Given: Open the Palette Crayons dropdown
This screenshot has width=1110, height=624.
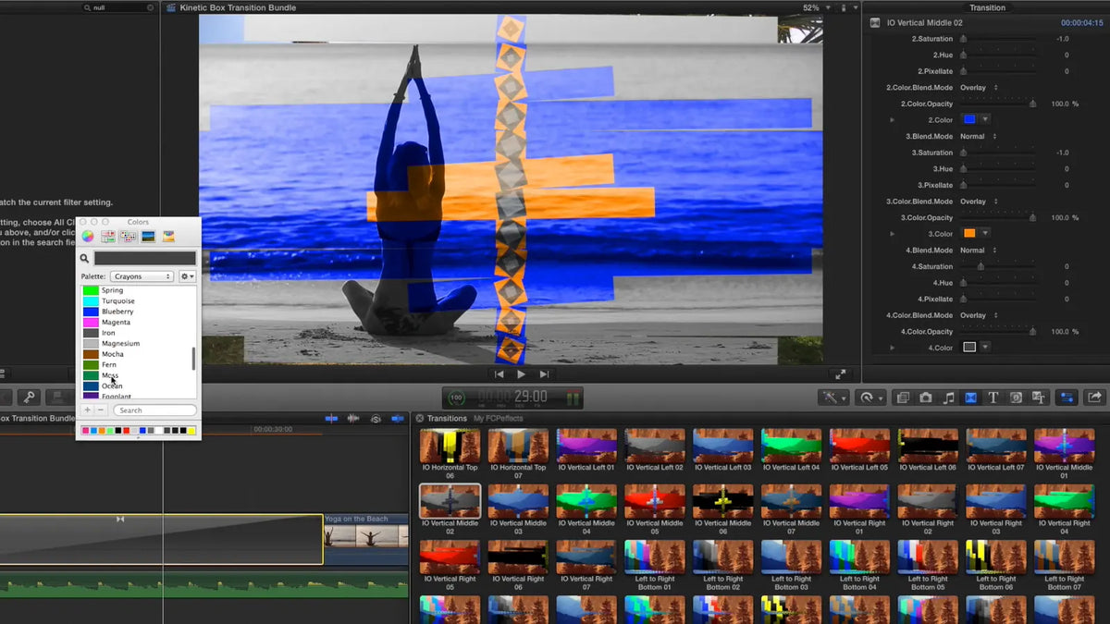Looking at the screenshot, I should click(142, 276).
